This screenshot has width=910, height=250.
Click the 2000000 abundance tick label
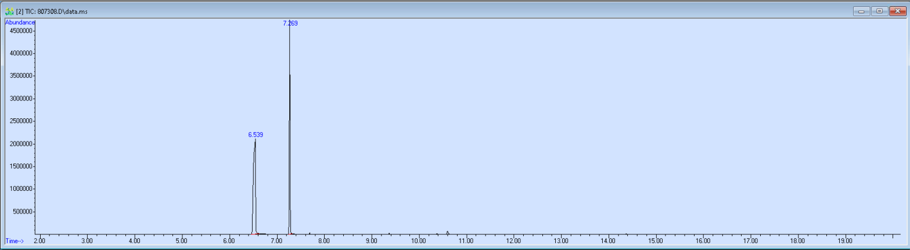click(x=20, y=144)
